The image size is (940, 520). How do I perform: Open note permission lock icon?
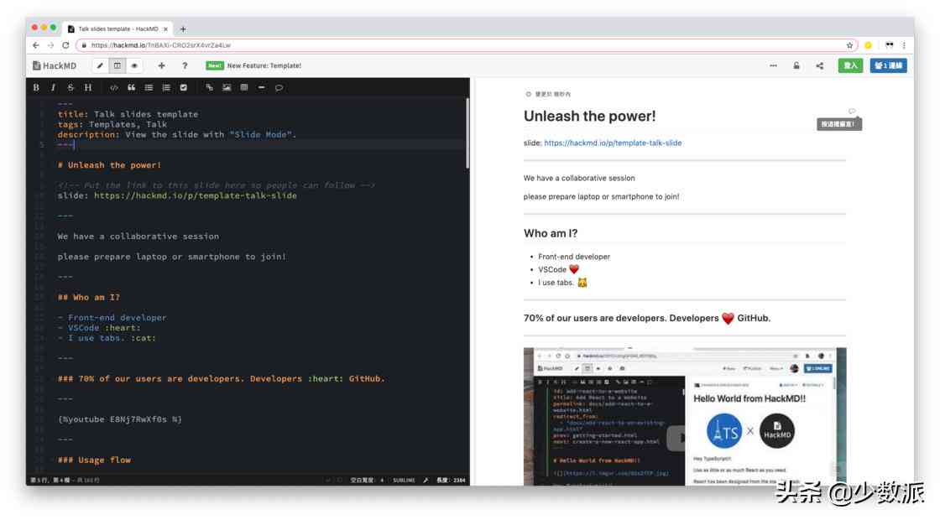(x=796, y=65)
